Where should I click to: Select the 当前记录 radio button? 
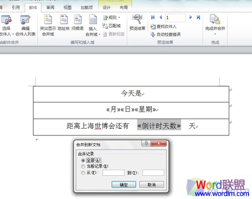click(83, 166)
